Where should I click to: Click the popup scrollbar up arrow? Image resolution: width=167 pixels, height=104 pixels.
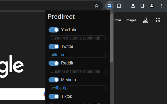click(112, 12)
